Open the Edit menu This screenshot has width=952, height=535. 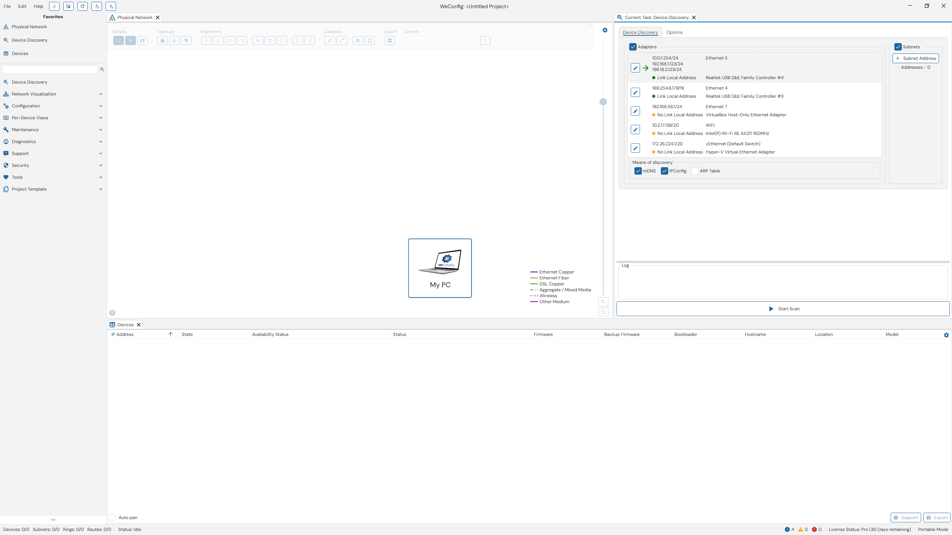coord(22,6)
